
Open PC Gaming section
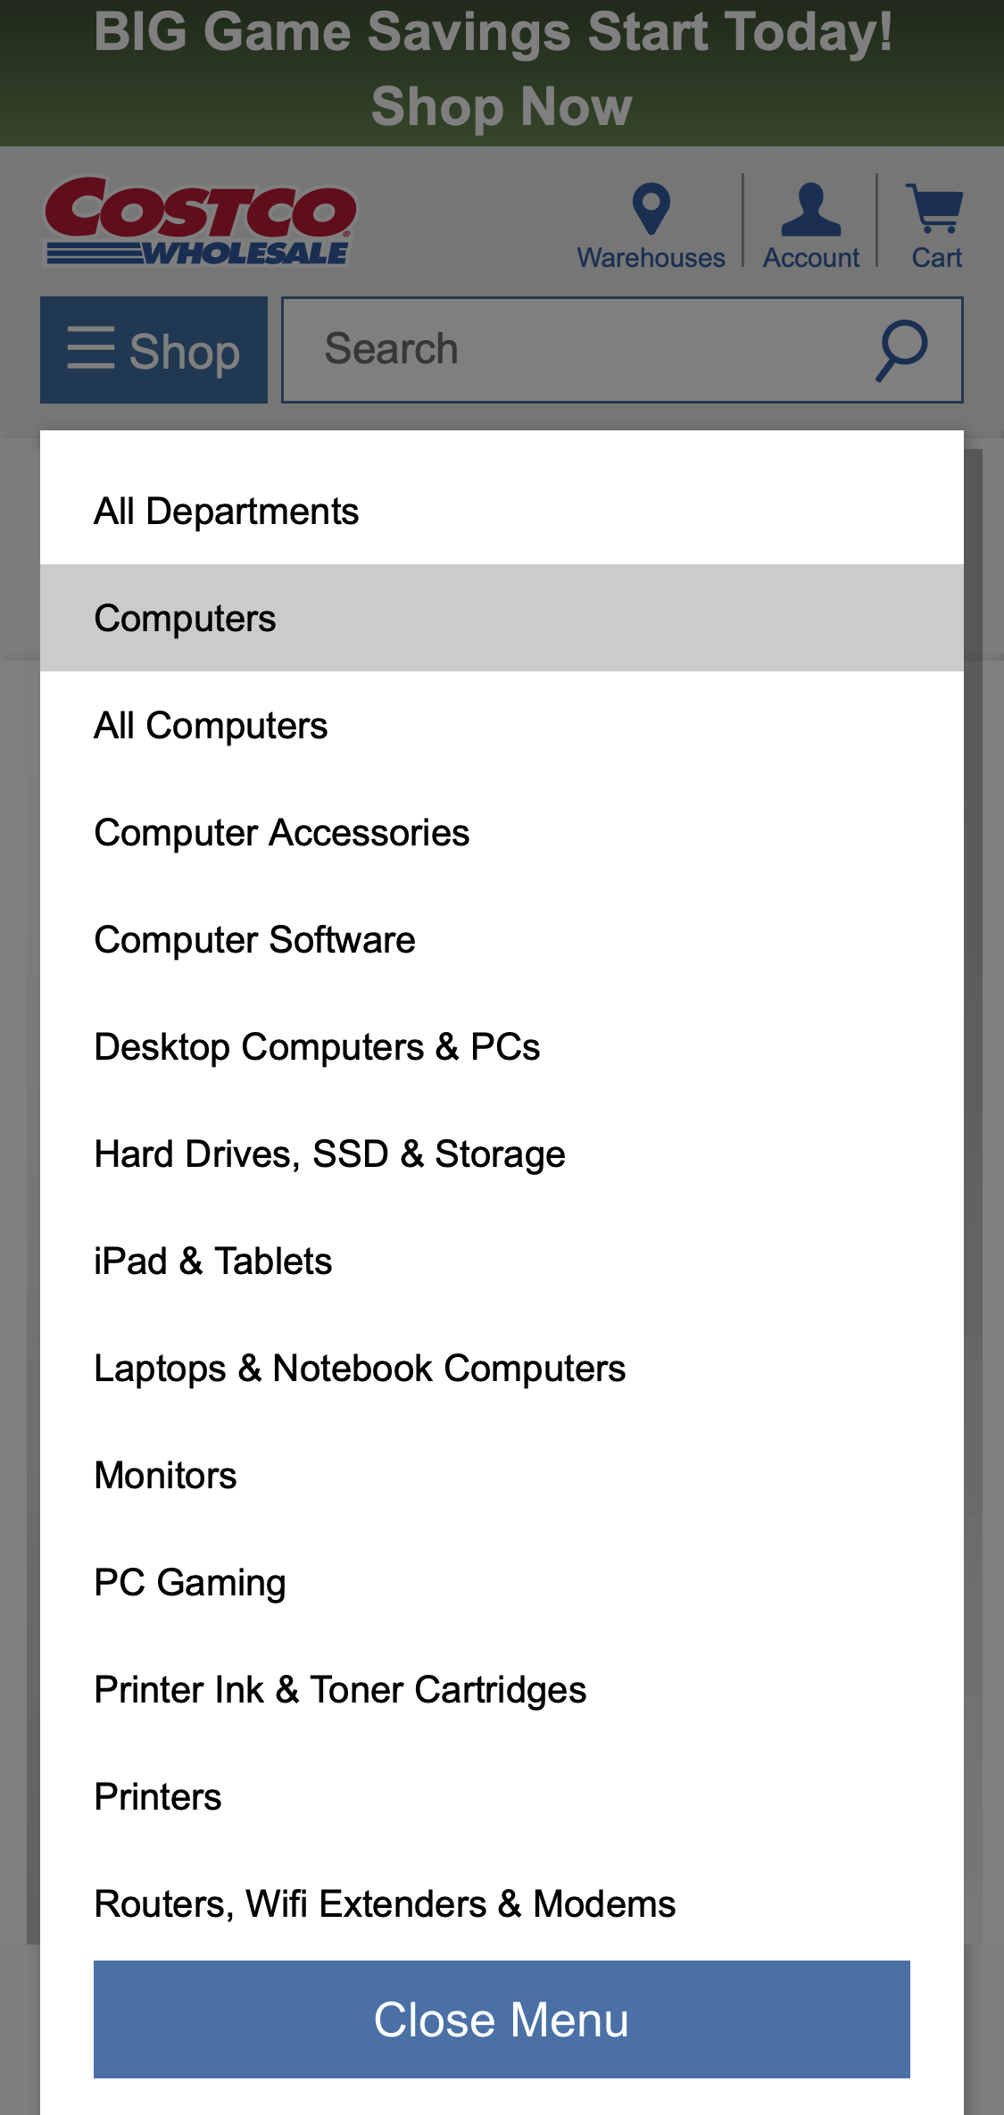pyautogui.click(x=189, y=1582)
